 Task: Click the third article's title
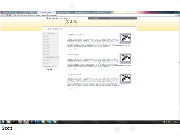[74, 75]
